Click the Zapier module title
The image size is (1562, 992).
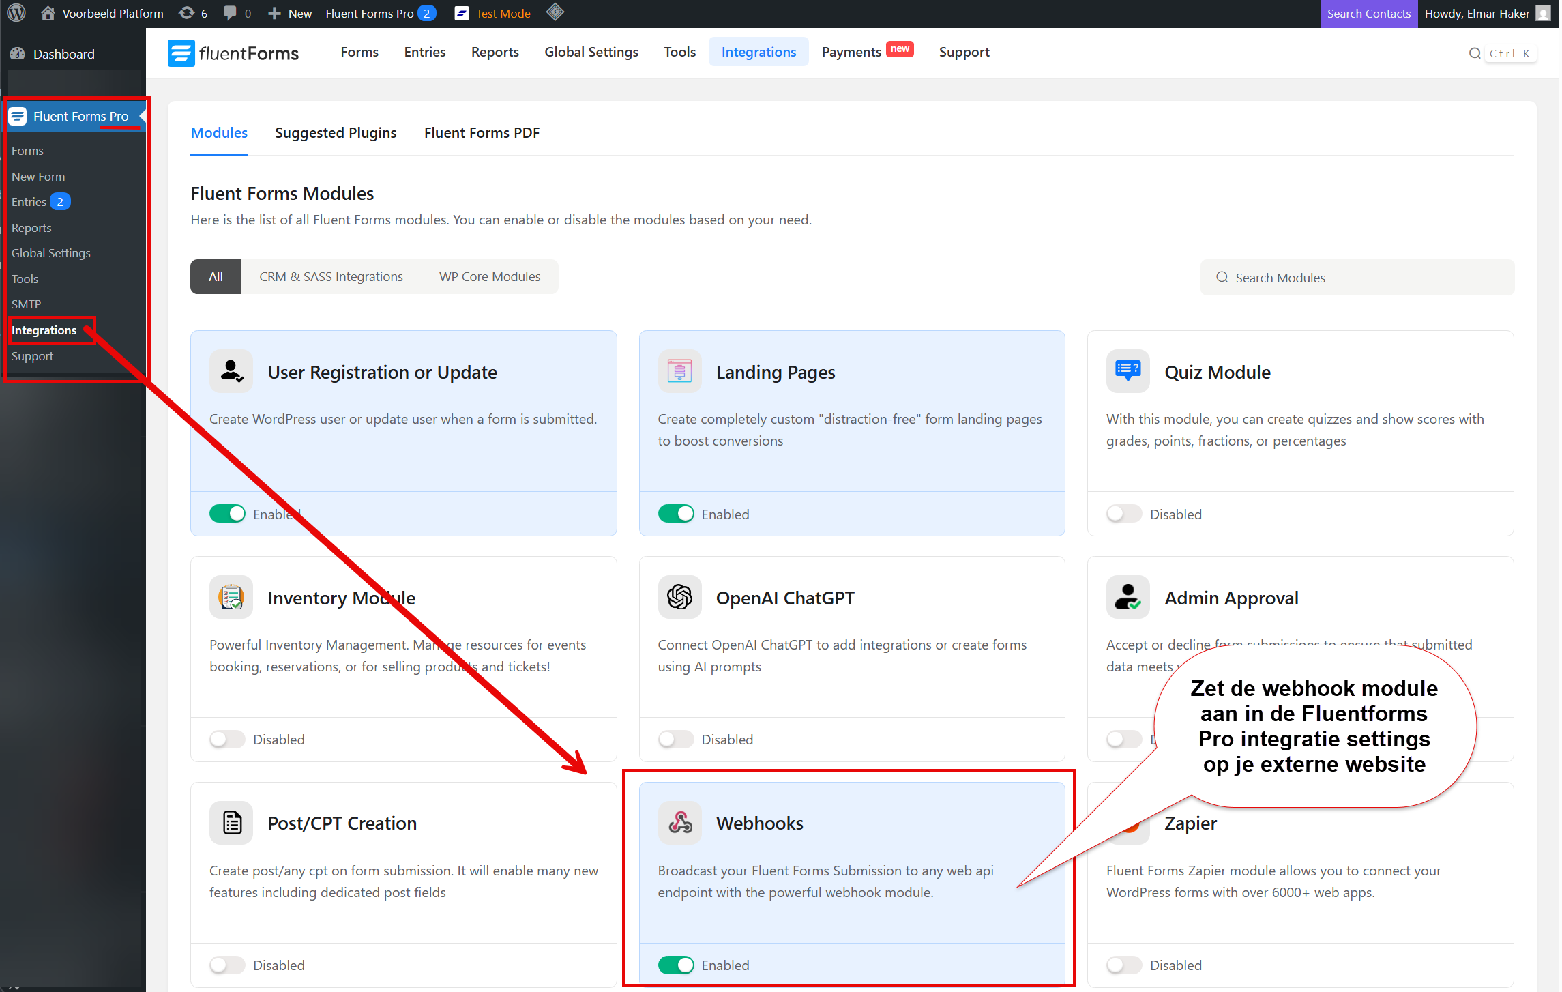(1190, 823)
